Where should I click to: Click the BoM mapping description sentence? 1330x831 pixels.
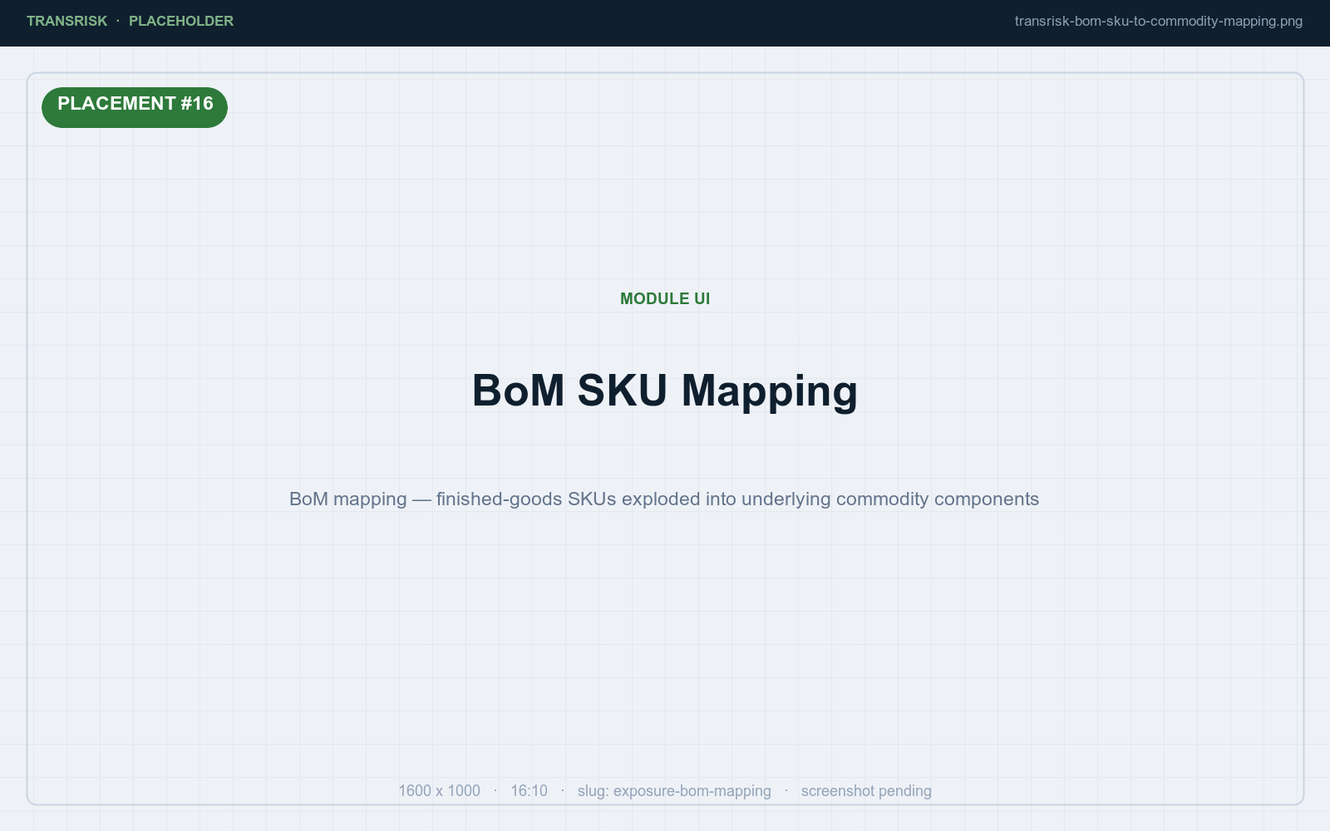point(664,499)
